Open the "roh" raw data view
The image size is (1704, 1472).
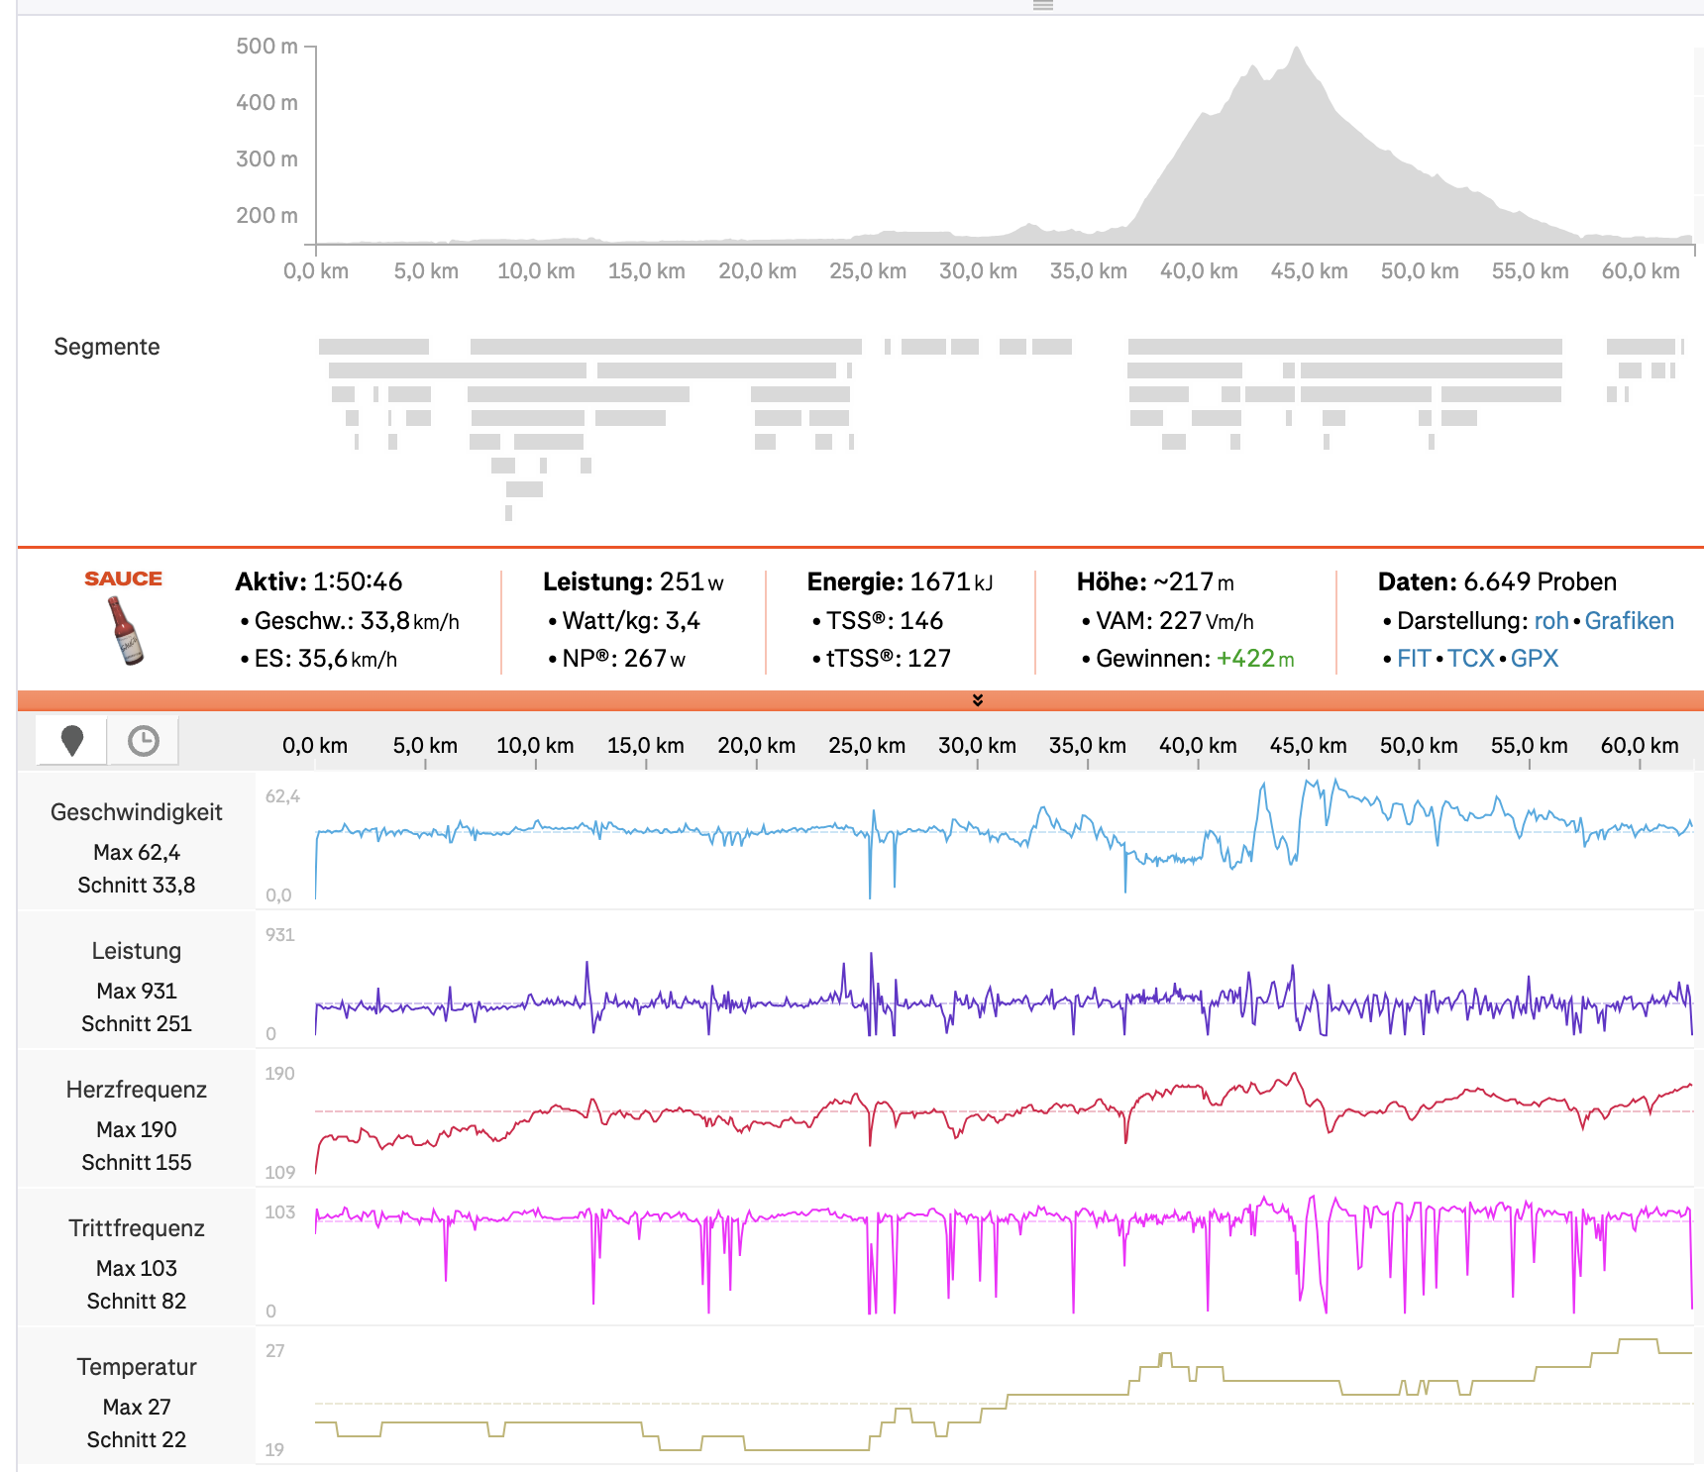1550,621
